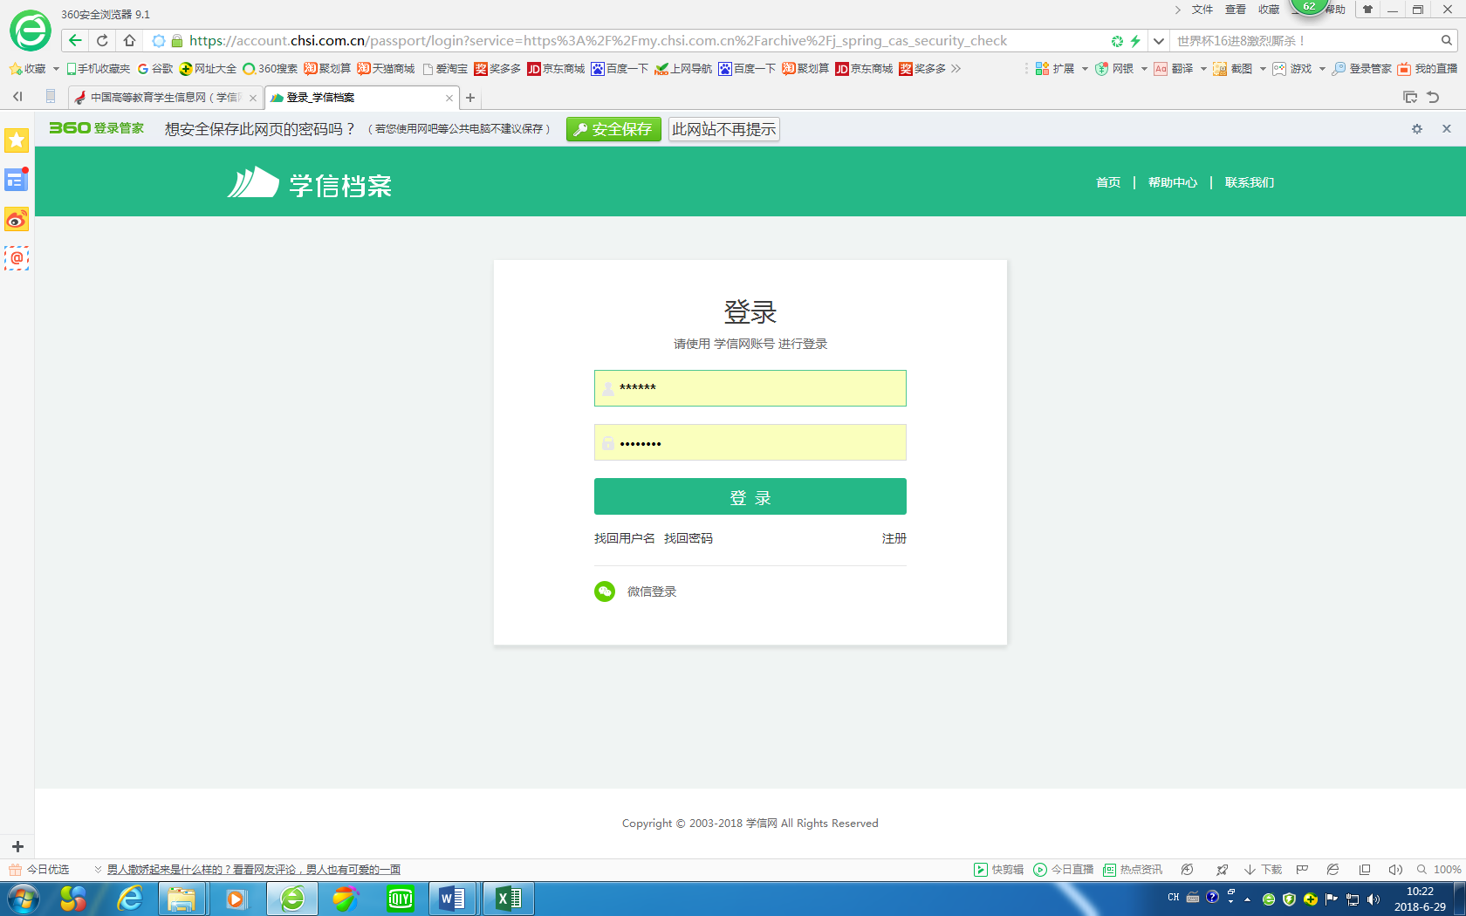Open the iQIYI app in the taskbar
Screen dimensions: 1466x916
coord(401,898)
